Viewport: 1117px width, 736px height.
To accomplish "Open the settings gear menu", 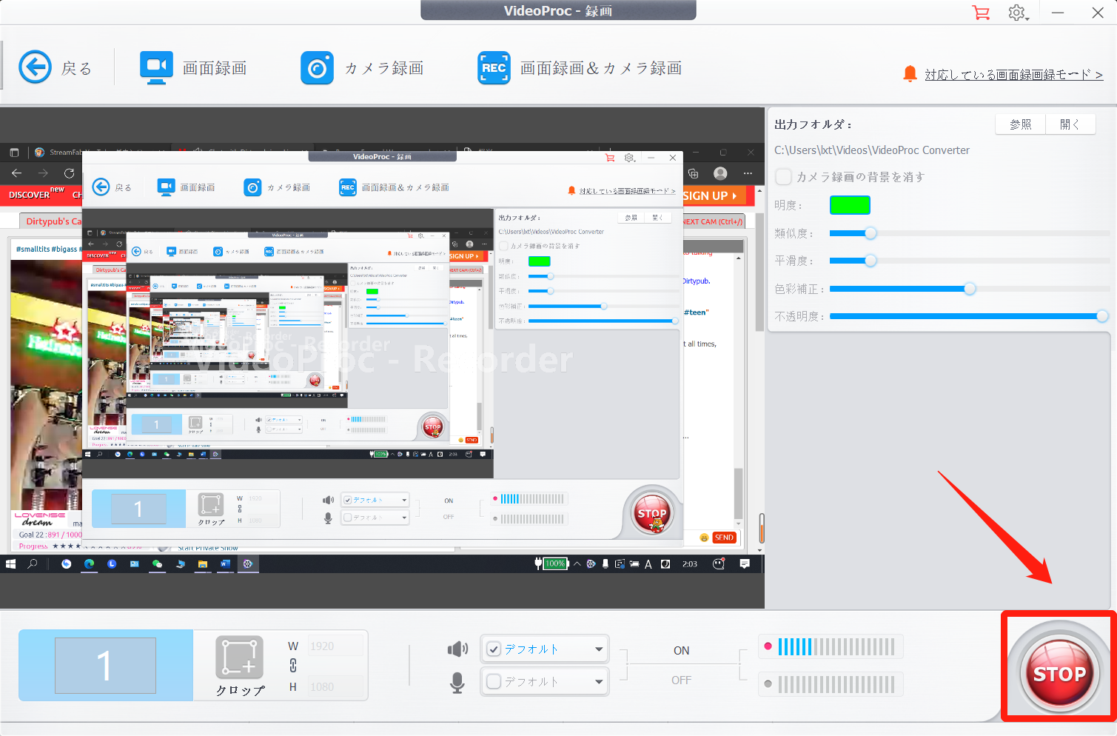I will (x=1017, y=13).
